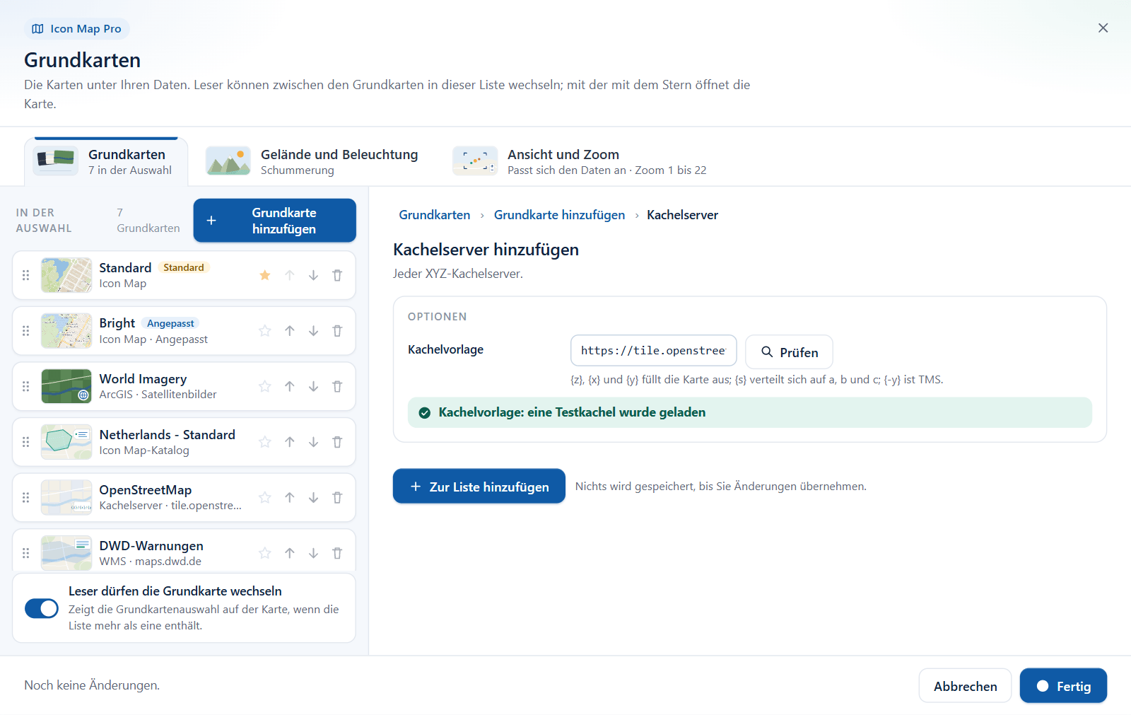Select the World Imagery thumbnail
Screen dimensions: 1131x715
tap(66, 386)
